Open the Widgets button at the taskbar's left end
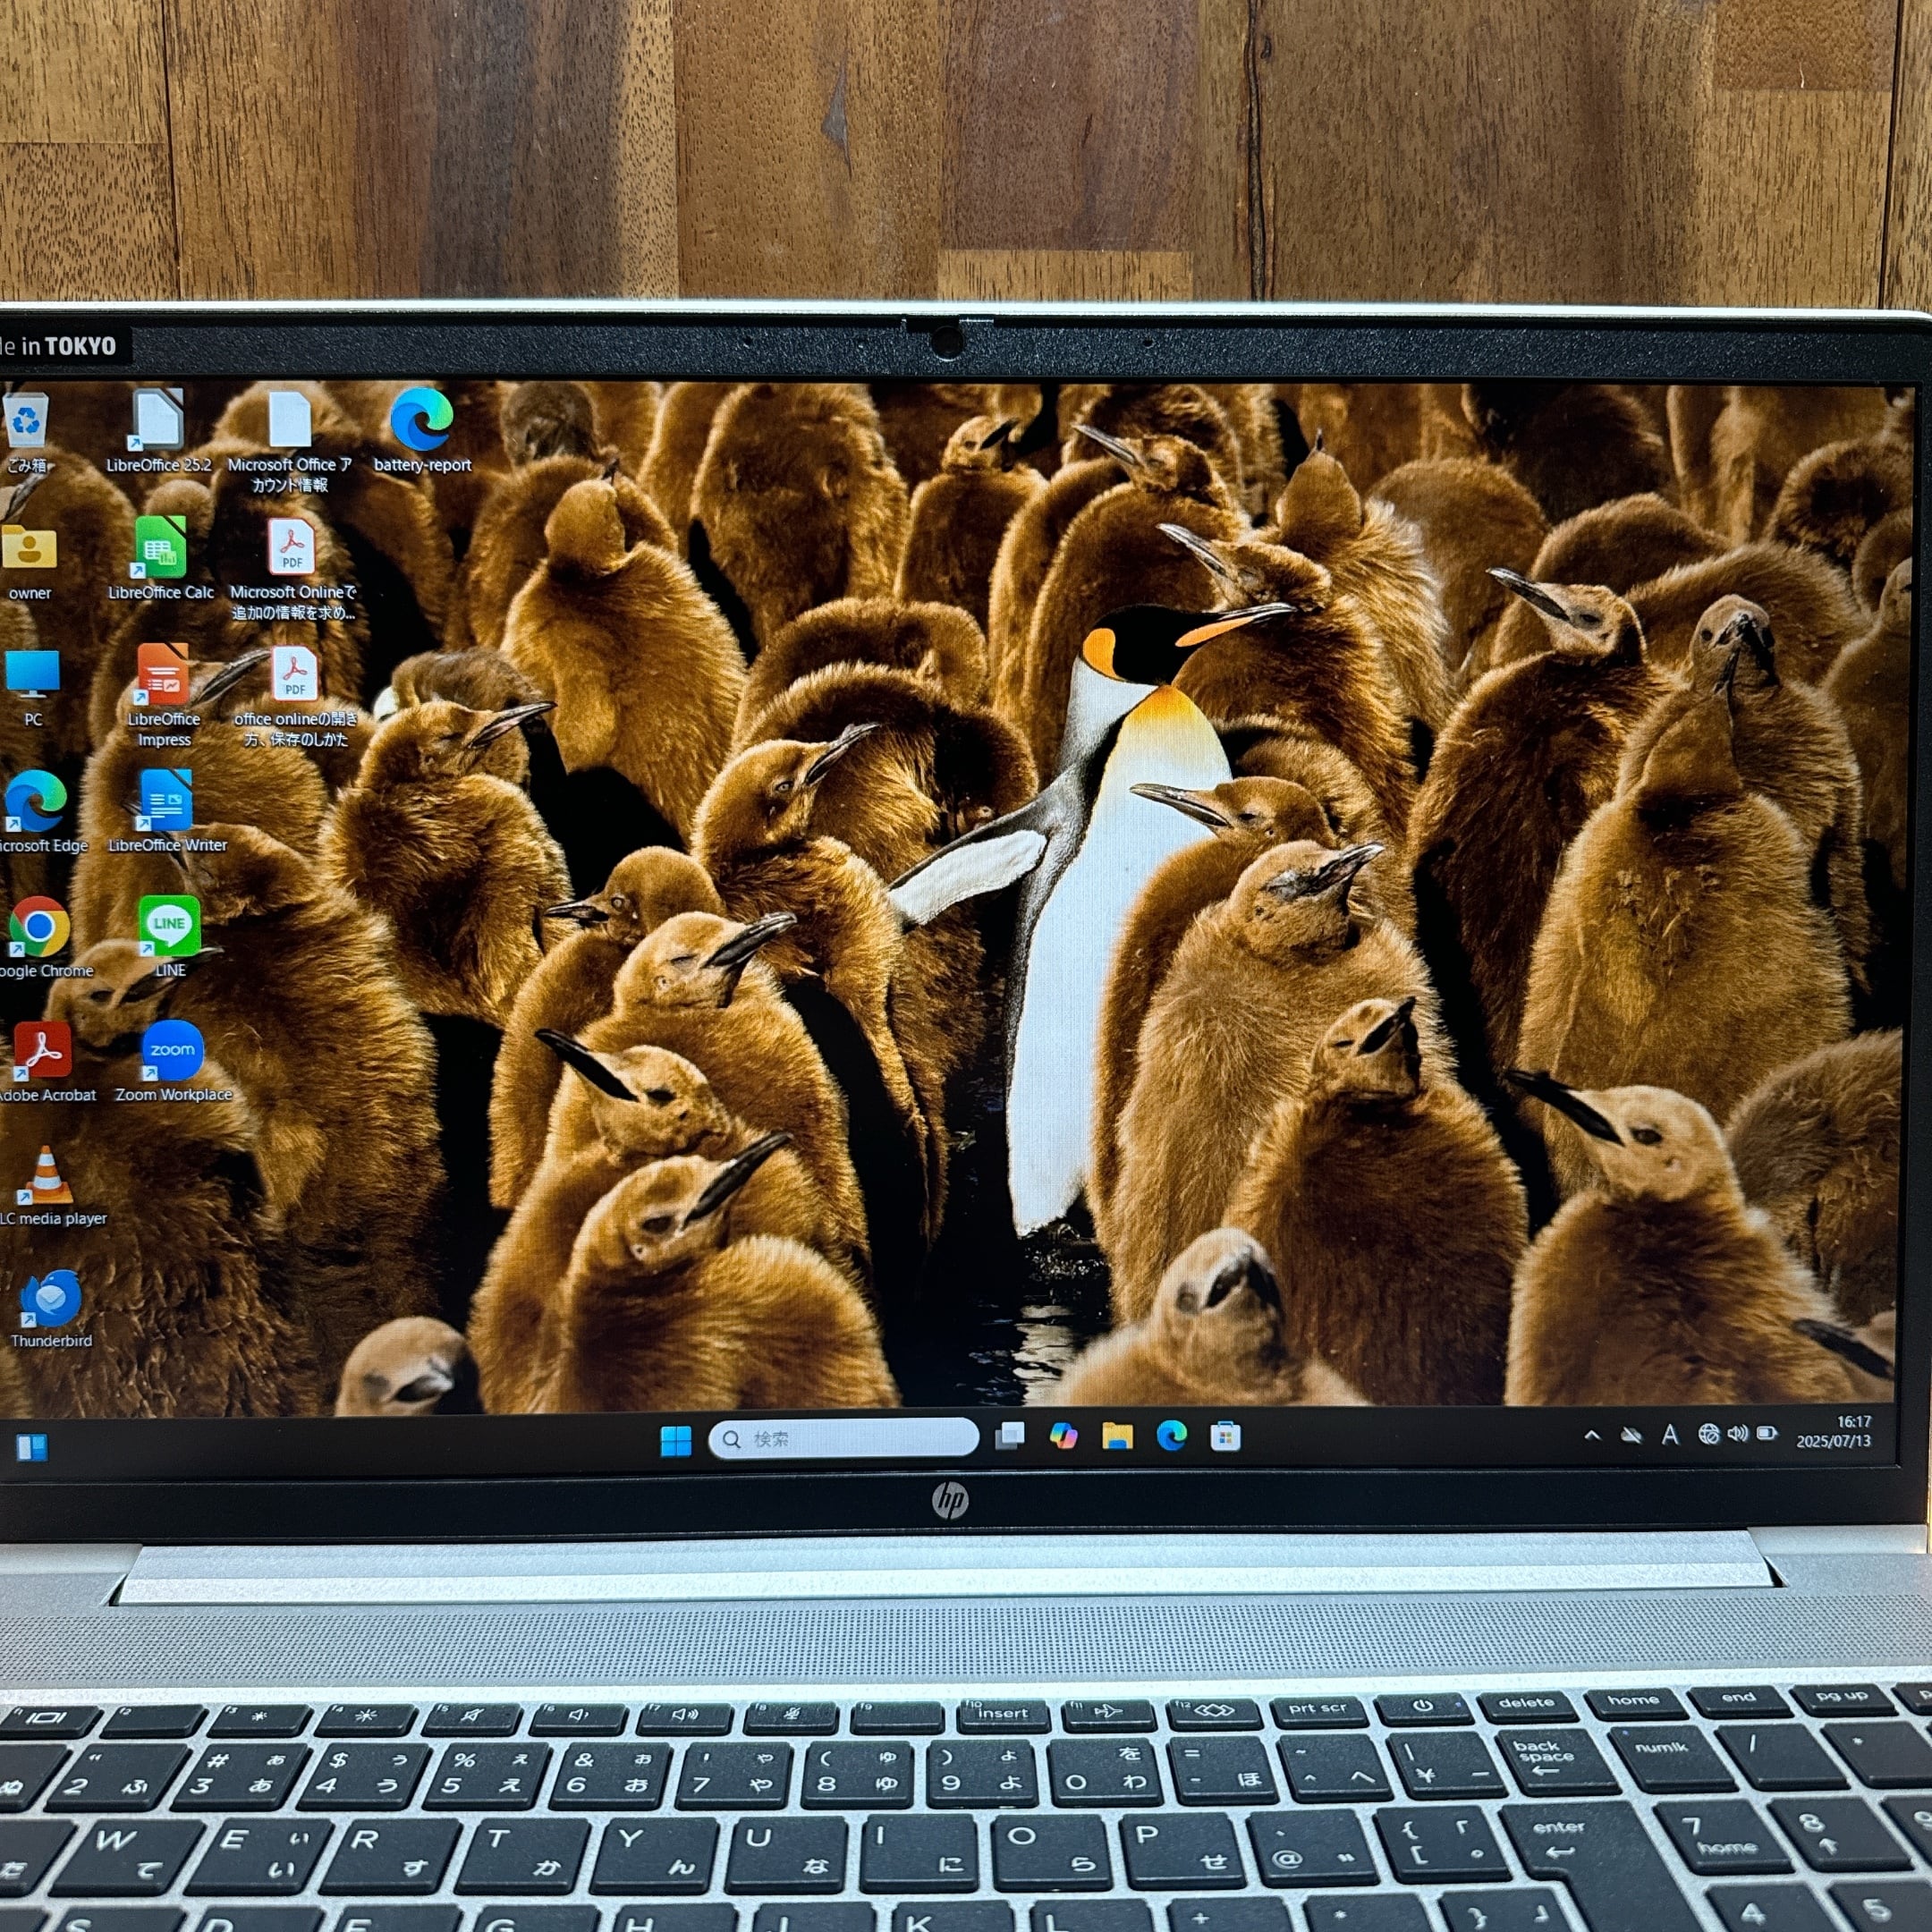Viewport: 1932px width, 1932px height. click(32, 1446)
